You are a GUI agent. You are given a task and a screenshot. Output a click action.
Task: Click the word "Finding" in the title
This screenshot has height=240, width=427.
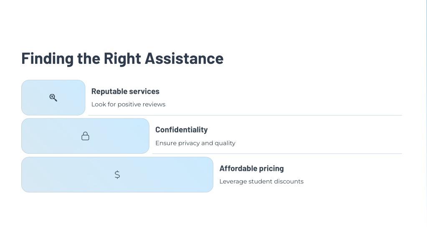[48, 58]
